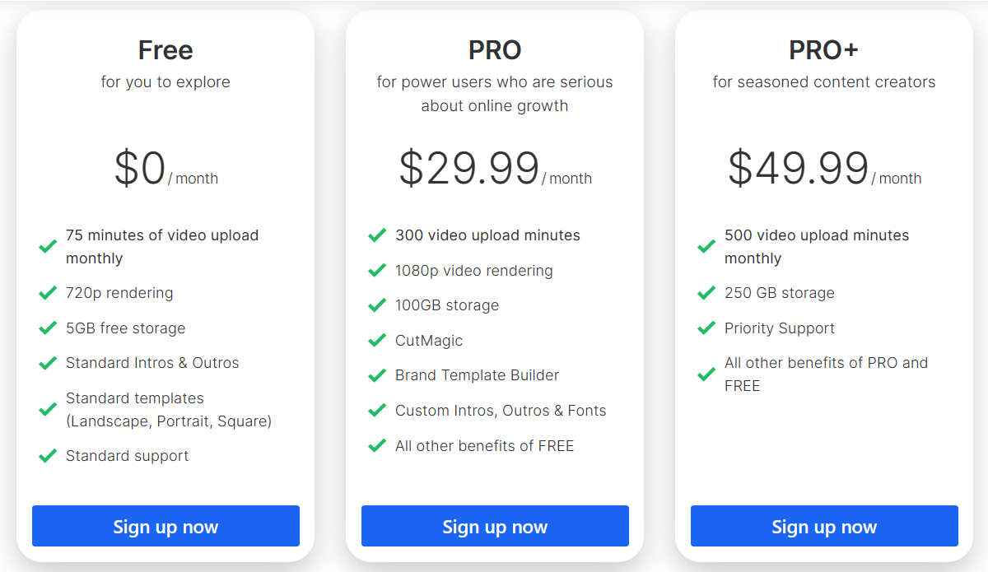Click the $49.99 per month price
The height and width of the screenshot is (572, 988).
coord(824,169)
